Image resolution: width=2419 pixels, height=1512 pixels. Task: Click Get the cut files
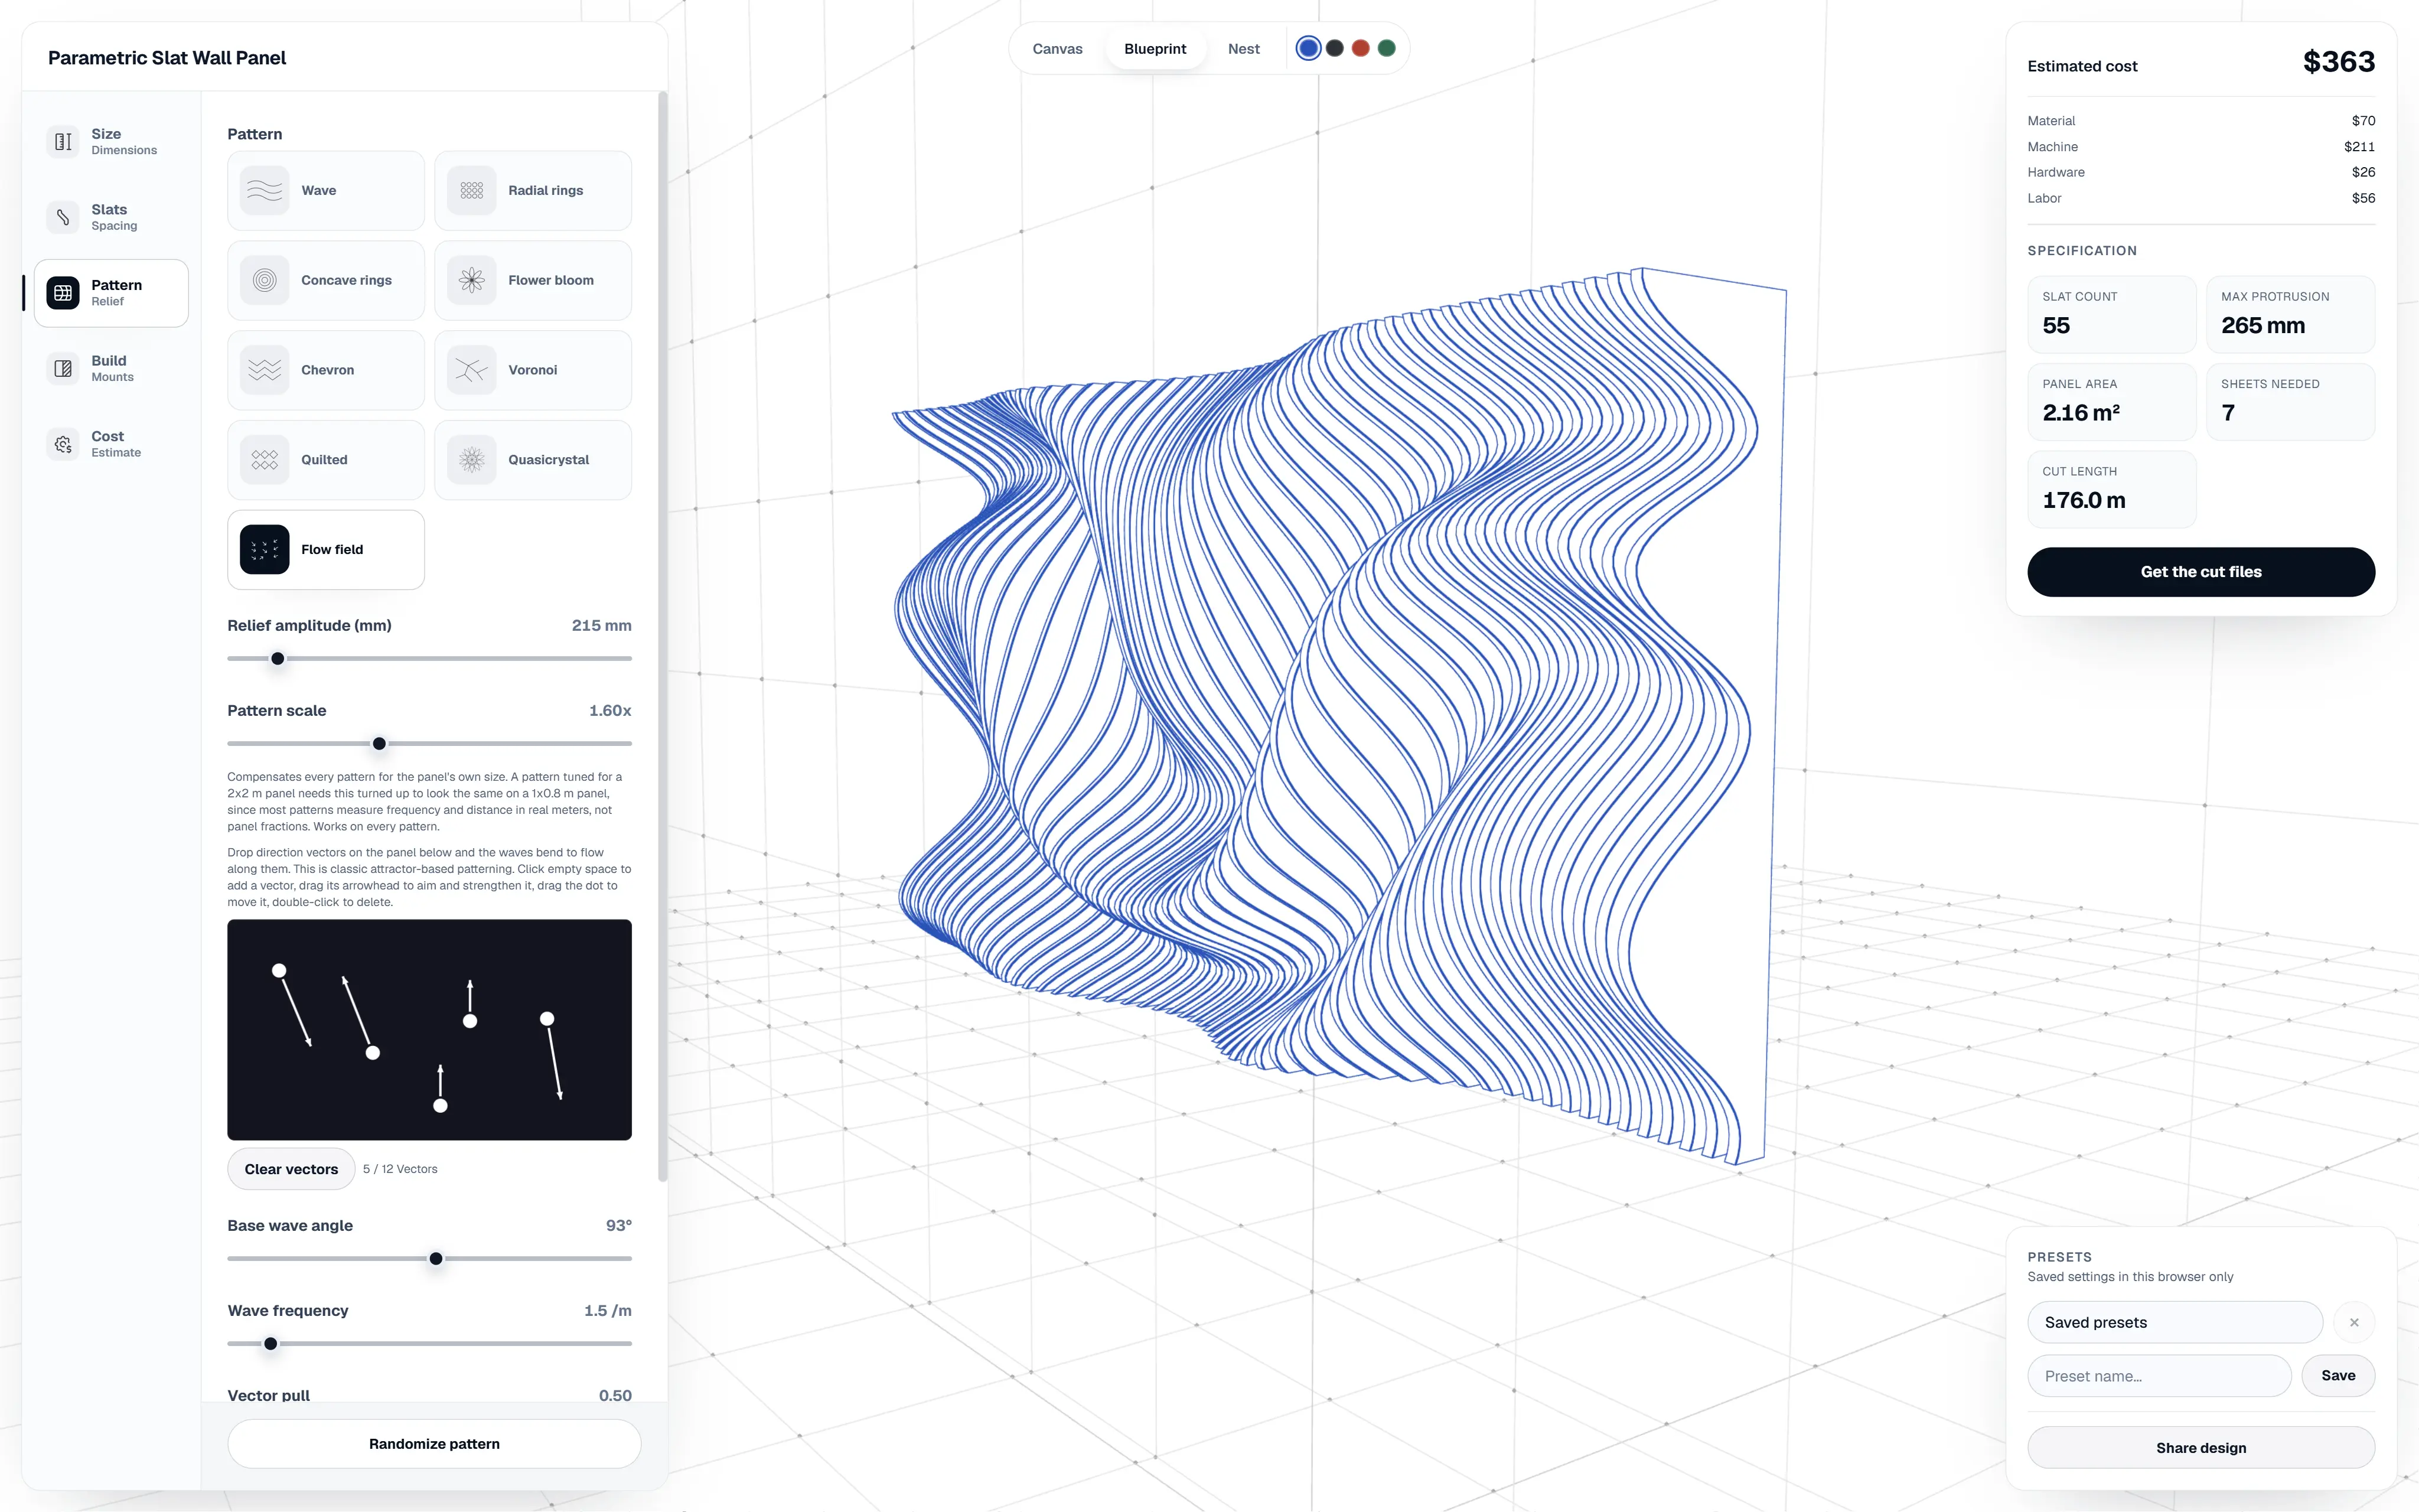pos(2201,572)
